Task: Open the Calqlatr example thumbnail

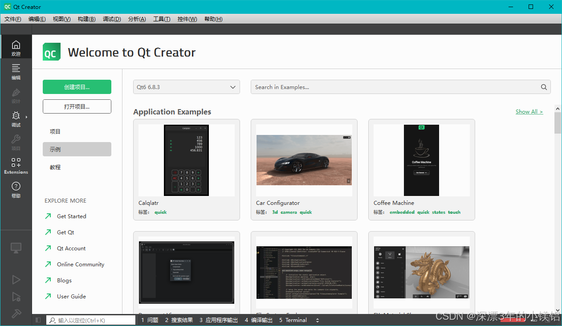Action: tap(187, 160)
